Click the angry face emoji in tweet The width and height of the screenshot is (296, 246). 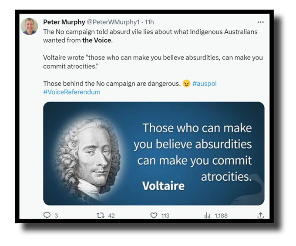(186, 84)
